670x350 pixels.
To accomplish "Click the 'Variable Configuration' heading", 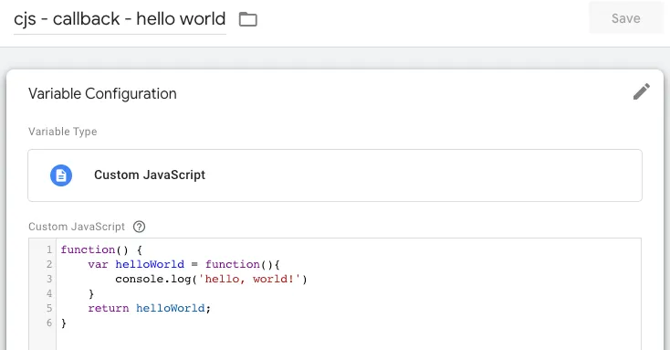I will 102,94.
